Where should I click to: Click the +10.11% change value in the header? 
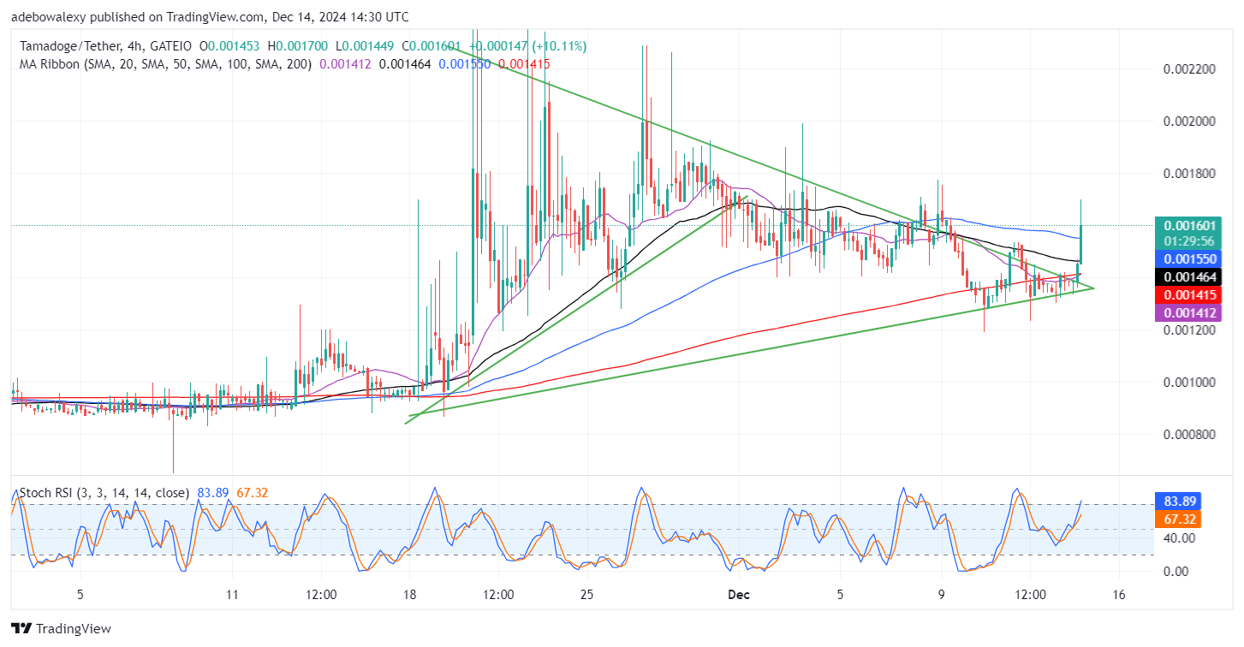pos(560,46)
